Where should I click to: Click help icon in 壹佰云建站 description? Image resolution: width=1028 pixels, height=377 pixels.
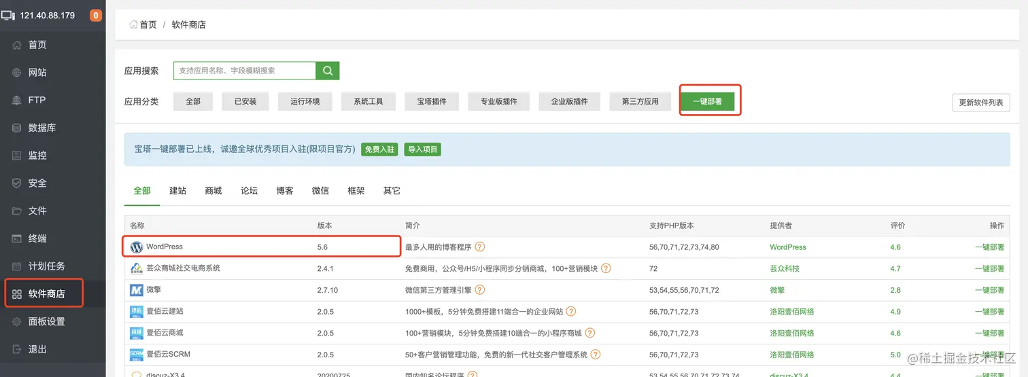[571, 312]
